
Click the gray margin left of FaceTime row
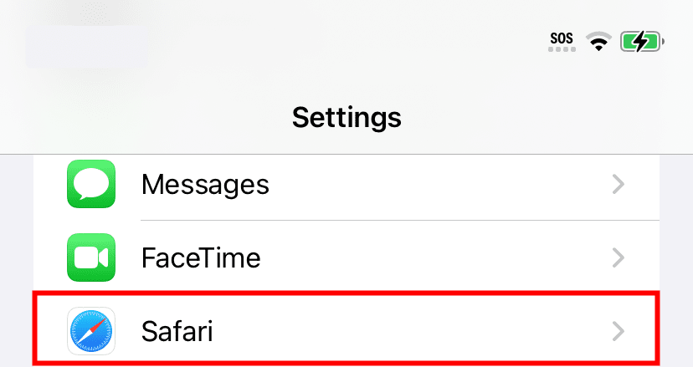point(16,257)
